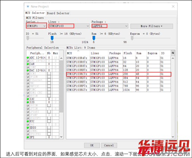Click the Ram minimum size slider handle
The image size is (192, 158).
(x=94, y=38)
